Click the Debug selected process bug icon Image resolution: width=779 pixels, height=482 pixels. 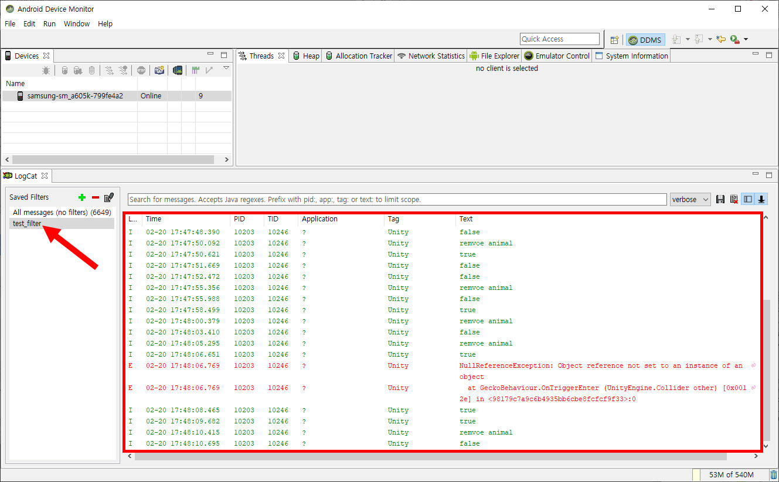(46, 70)
